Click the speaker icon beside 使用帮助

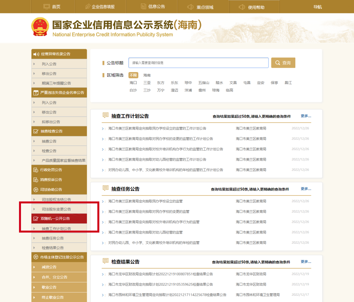pos(242,7)
